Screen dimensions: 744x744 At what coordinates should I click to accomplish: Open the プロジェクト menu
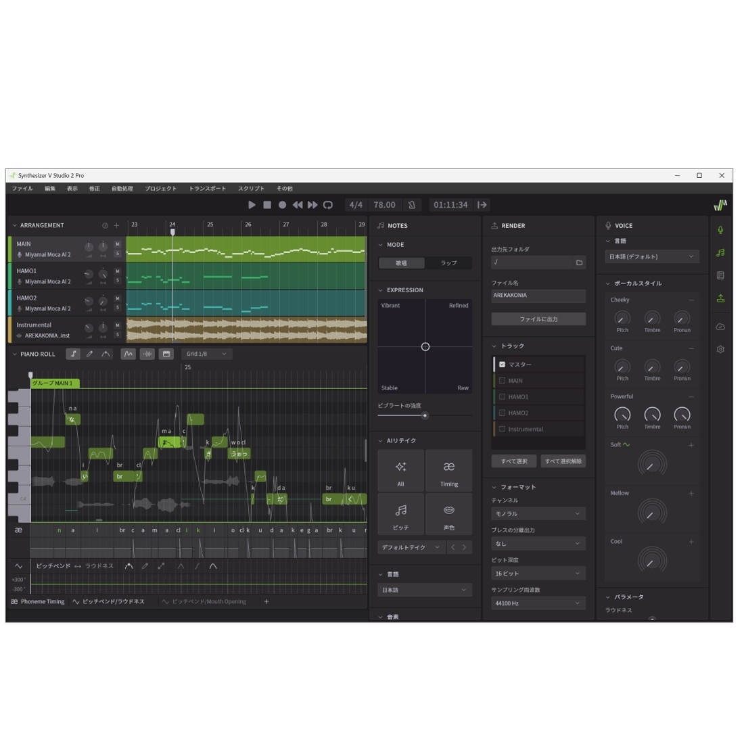coord(161,189)
